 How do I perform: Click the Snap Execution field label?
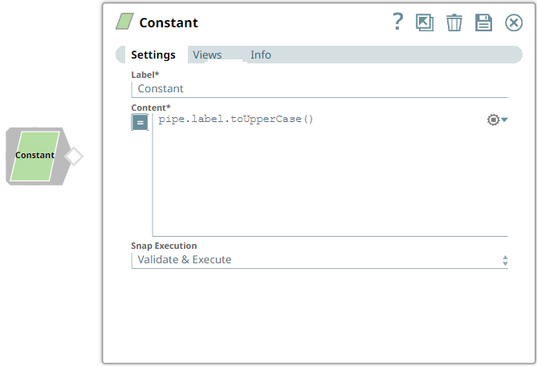[x=164, y=246]
